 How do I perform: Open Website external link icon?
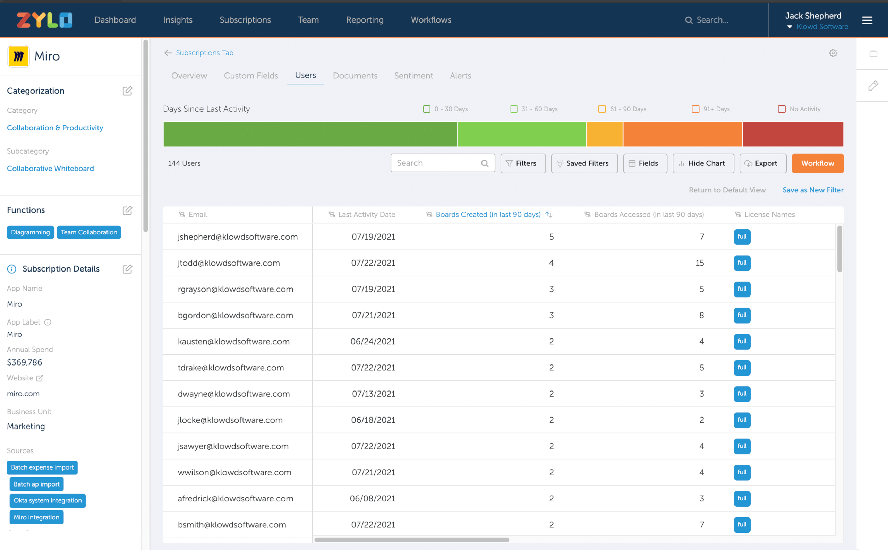[40, 378]
